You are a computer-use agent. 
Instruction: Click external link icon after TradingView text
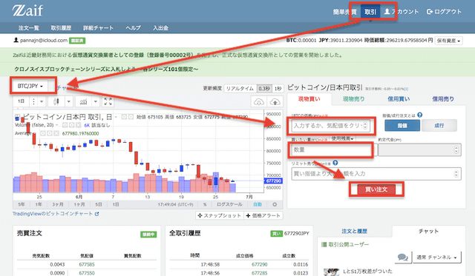[96, 214]
